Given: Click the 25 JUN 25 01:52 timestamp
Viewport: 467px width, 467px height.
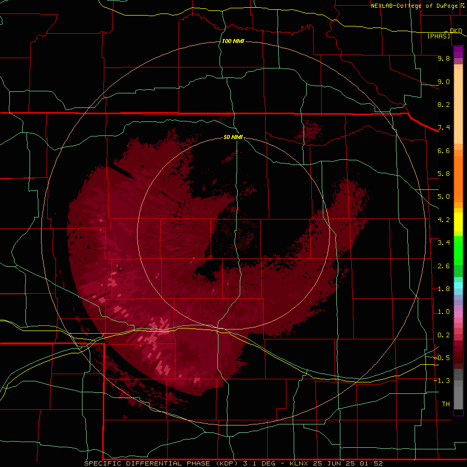Looking at the screenshot, I should tap(348, 463).
